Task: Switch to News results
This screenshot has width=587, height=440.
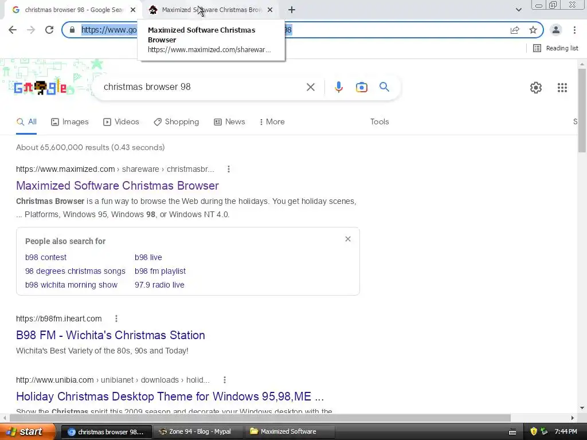Action: coord(229,121)
